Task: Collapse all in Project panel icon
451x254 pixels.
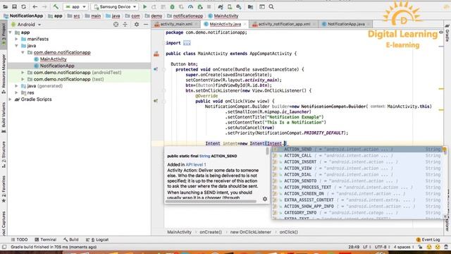Action: tap(125, 25)
